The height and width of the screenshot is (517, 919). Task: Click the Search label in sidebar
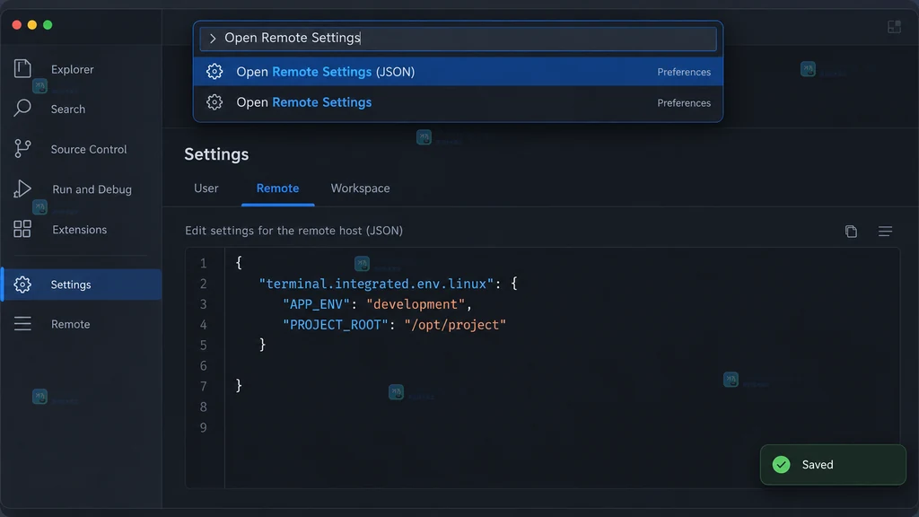click(68, 109)
